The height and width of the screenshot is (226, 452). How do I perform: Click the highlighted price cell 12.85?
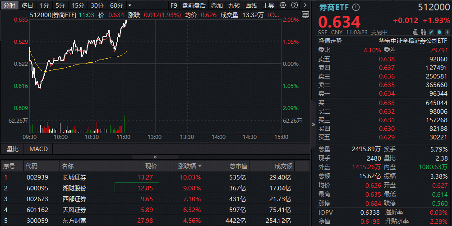137,187
